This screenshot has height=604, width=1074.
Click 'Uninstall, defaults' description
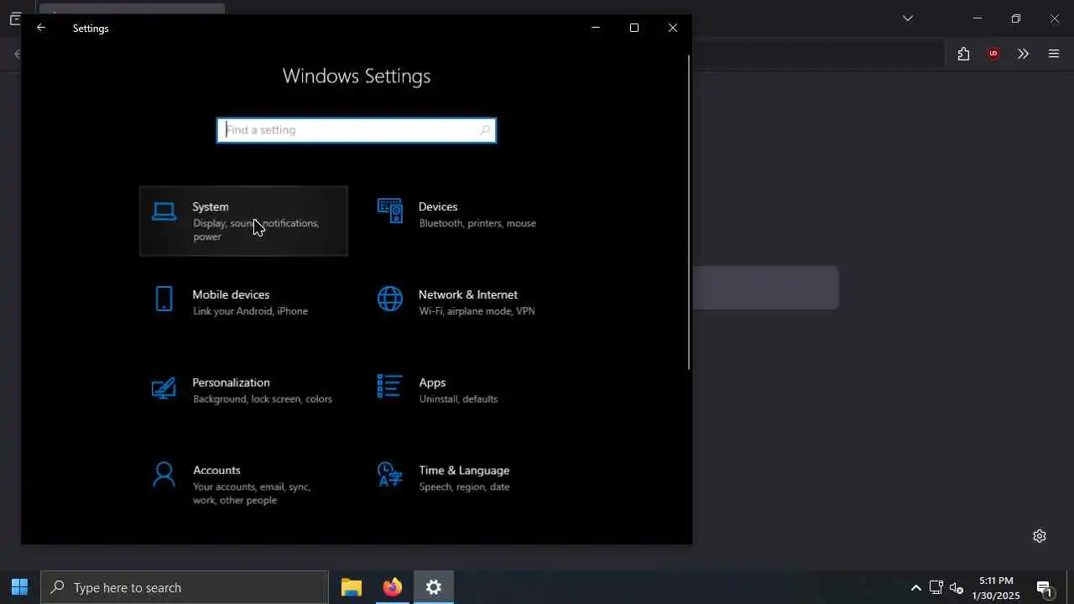[x=458, y=399]
